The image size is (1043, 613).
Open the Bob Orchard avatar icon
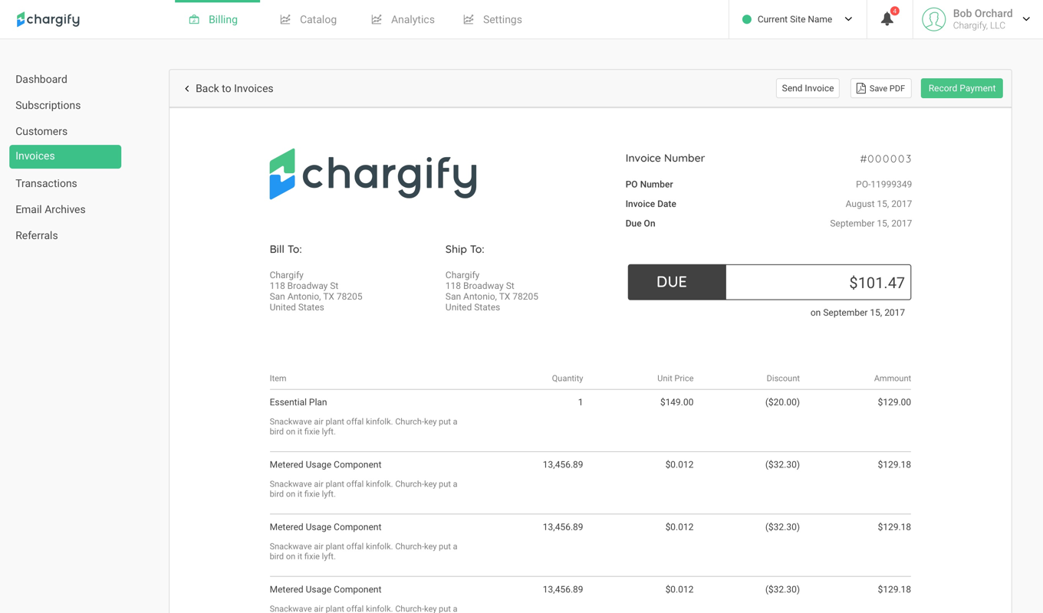(x=933, y=19)
